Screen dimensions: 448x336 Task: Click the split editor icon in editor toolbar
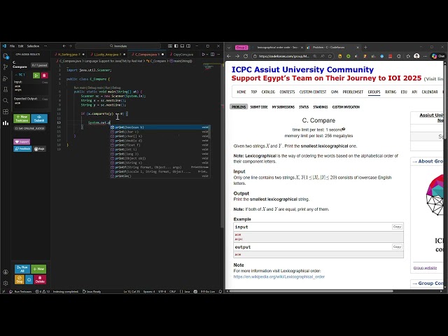pos(212,55)
